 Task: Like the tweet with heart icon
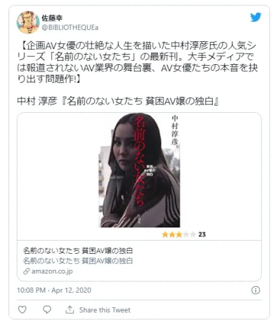22,310
